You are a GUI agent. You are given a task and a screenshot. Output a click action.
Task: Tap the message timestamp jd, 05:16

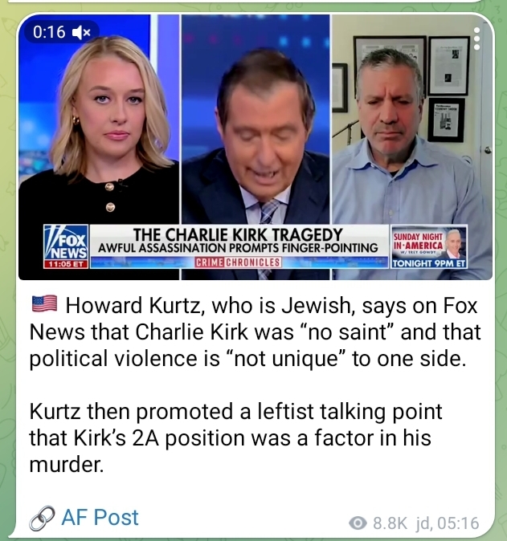click(x=448, y=523)
